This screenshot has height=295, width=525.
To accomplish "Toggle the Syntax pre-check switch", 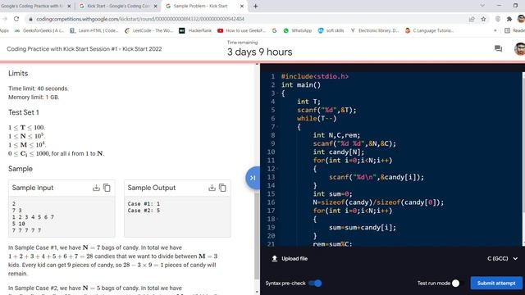I will [x=315, y=284].
